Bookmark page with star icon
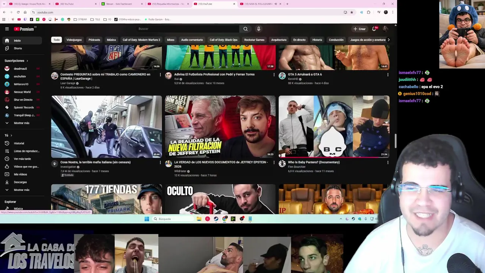This screenshot has width=485, height=273. click(x=352, y=12)
